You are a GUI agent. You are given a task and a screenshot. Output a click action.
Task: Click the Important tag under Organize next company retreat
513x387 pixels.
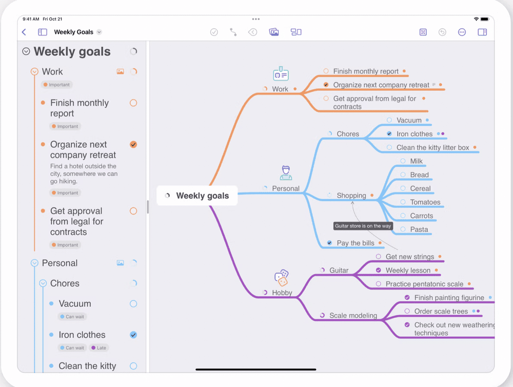tap(65, 192)
